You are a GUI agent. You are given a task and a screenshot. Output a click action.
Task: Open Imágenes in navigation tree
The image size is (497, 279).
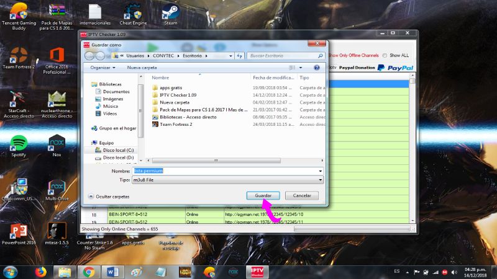pos(113,99)
